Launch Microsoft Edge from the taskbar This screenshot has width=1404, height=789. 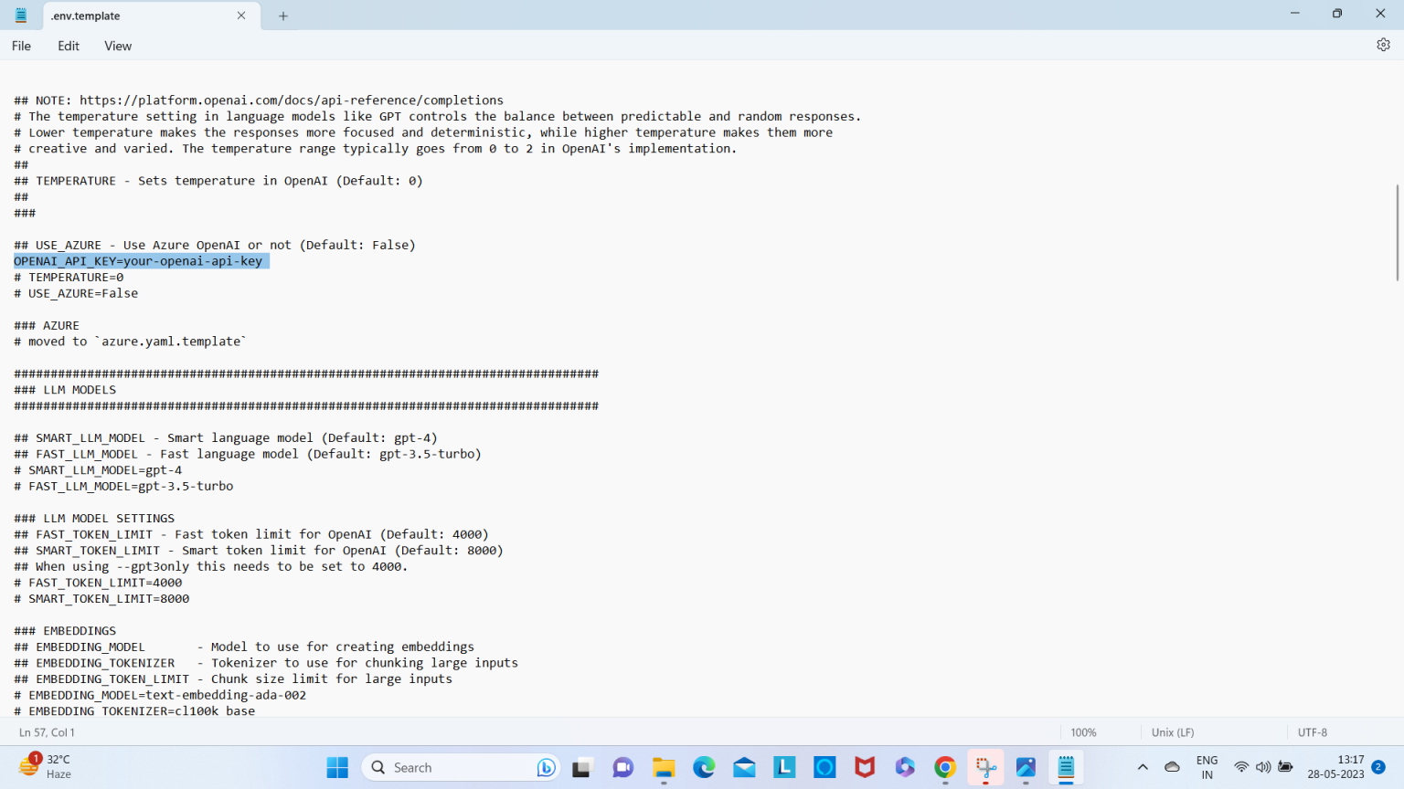(704, 768)
